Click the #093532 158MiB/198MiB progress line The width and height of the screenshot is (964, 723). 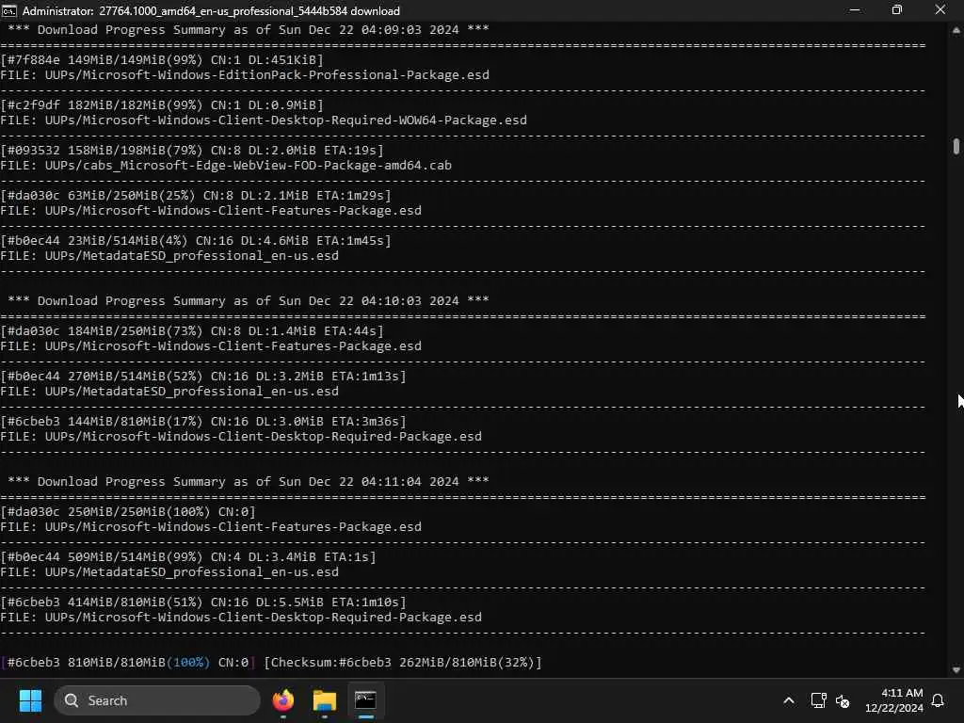tap(192, 150)
